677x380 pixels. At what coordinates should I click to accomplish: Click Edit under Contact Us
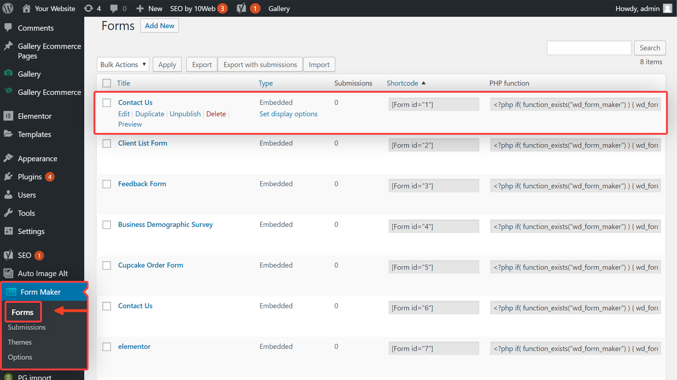pos(124,114)
